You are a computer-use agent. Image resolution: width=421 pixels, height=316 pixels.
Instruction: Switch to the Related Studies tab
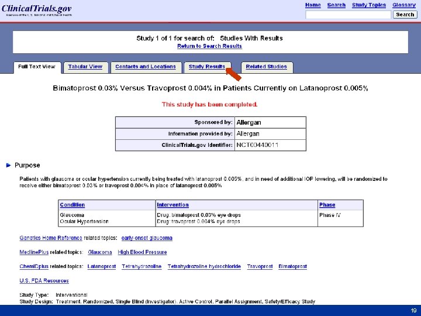[x=267, y=67]
